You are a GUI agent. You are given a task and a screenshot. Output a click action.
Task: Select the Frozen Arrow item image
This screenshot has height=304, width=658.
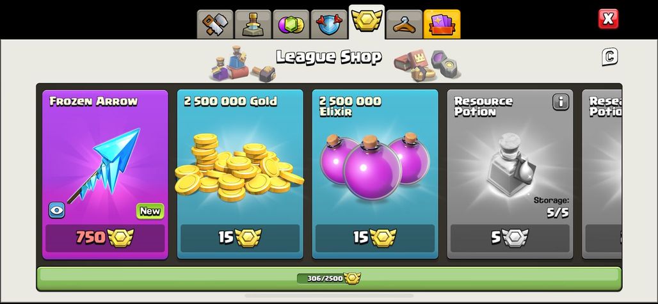pyautogui.click(x=105, y=165)
